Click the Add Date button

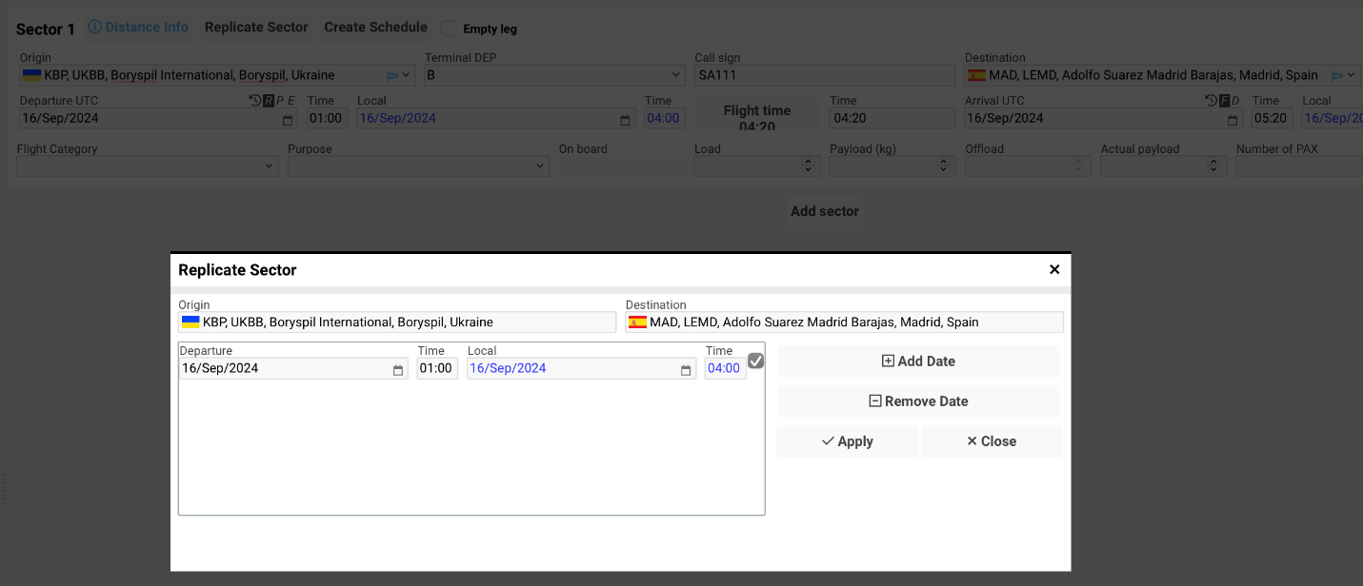click(917, 361)
